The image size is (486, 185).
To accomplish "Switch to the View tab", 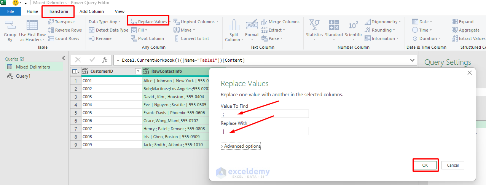I will [x=120, y=11].
